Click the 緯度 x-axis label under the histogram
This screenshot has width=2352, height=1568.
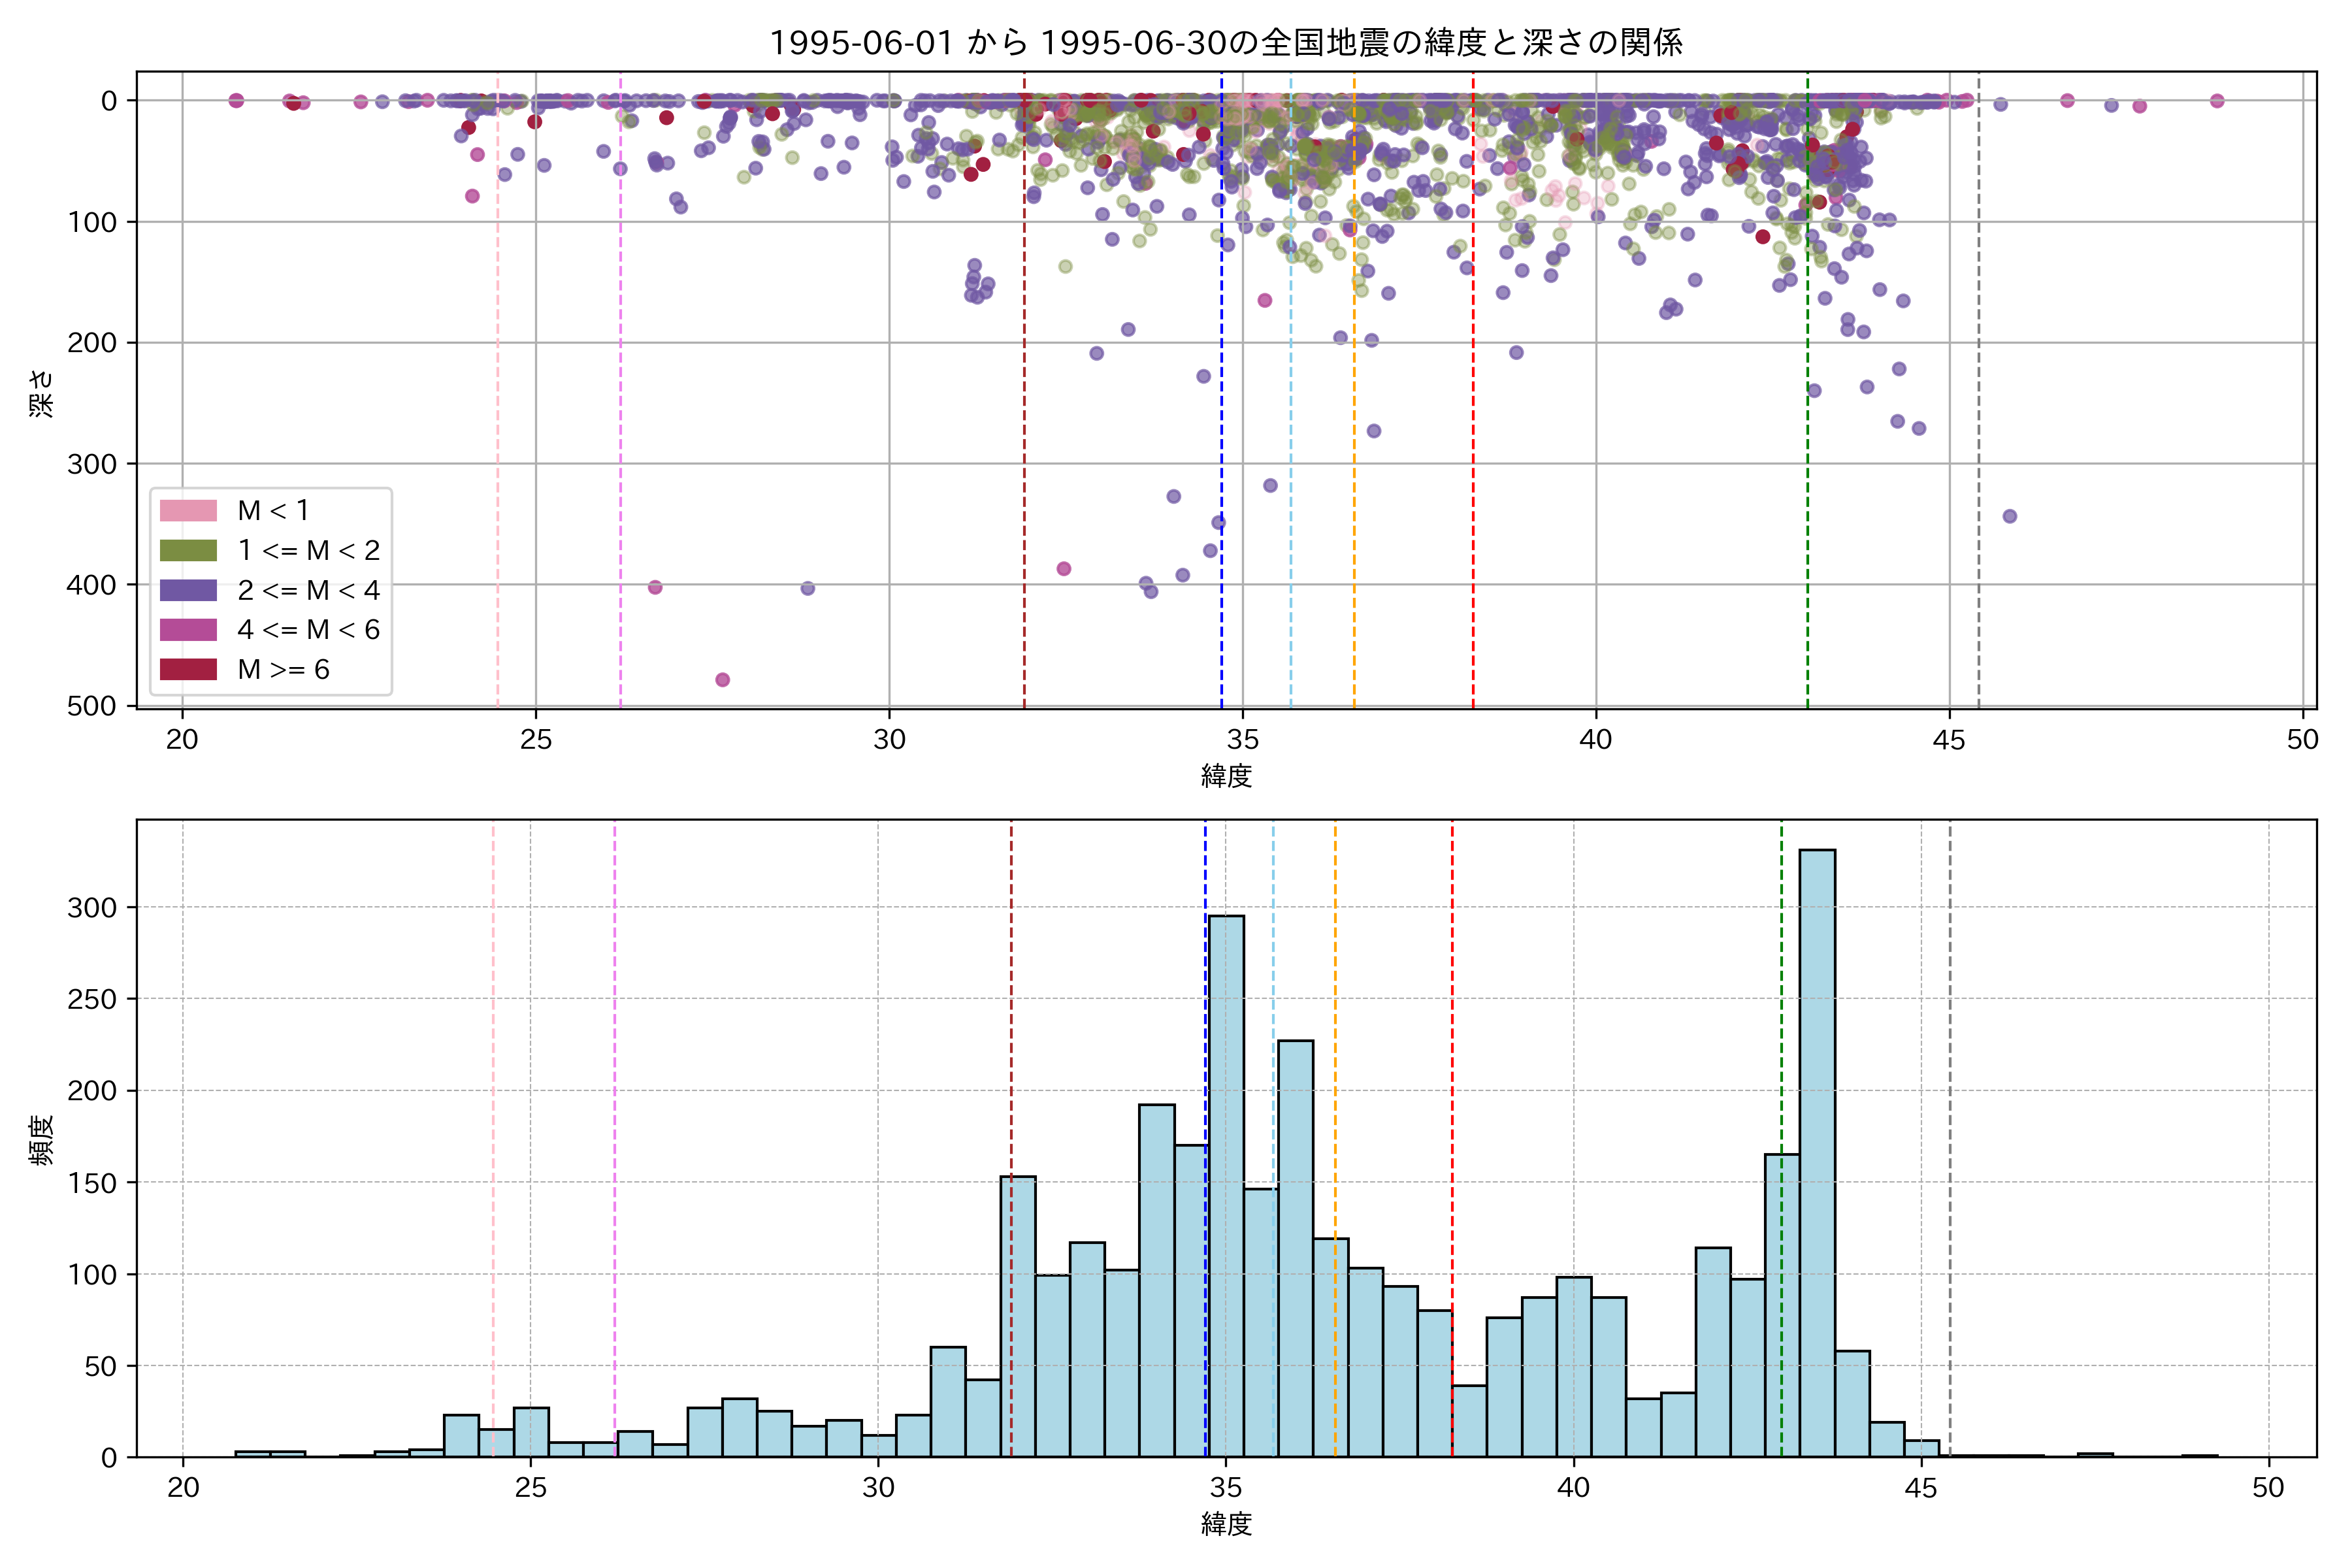(1226, 1523)
